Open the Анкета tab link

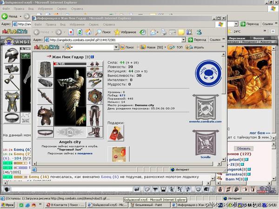[266, 42]
